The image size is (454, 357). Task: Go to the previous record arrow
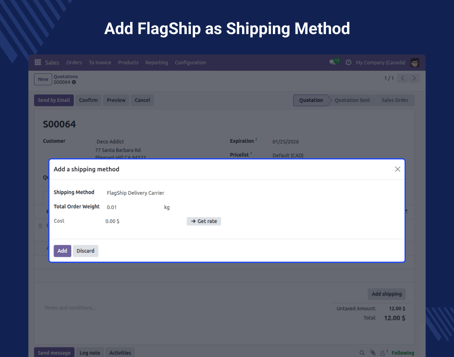[403, 78]
